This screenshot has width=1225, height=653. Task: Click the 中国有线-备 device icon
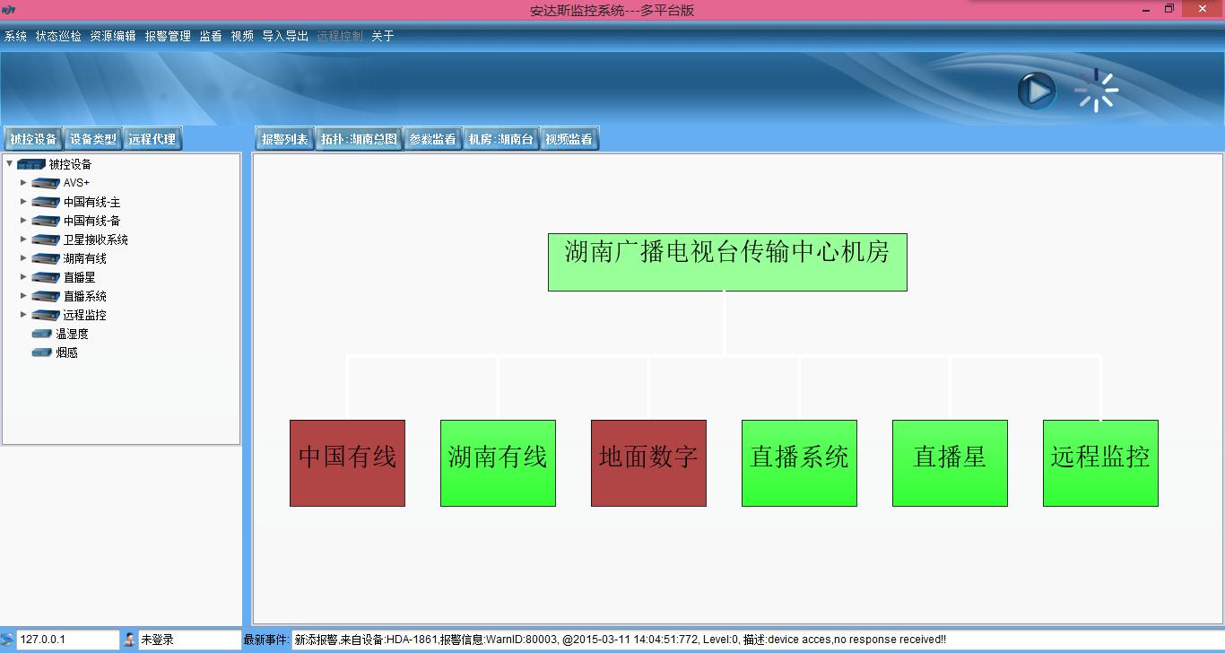(46, 221)
